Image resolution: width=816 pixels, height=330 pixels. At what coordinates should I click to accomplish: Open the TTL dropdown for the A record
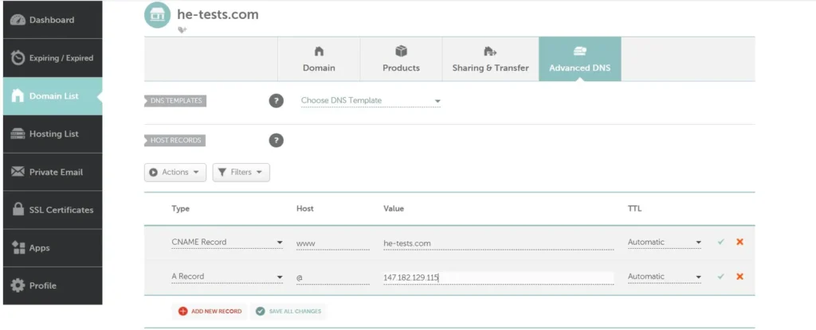click(665, 277)
